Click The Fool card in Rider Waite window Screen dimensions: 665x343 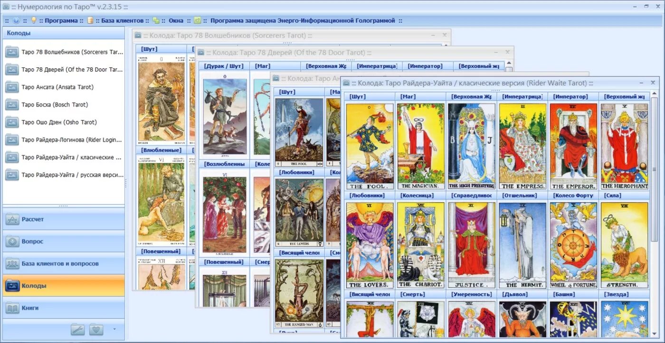pos(370,146)
